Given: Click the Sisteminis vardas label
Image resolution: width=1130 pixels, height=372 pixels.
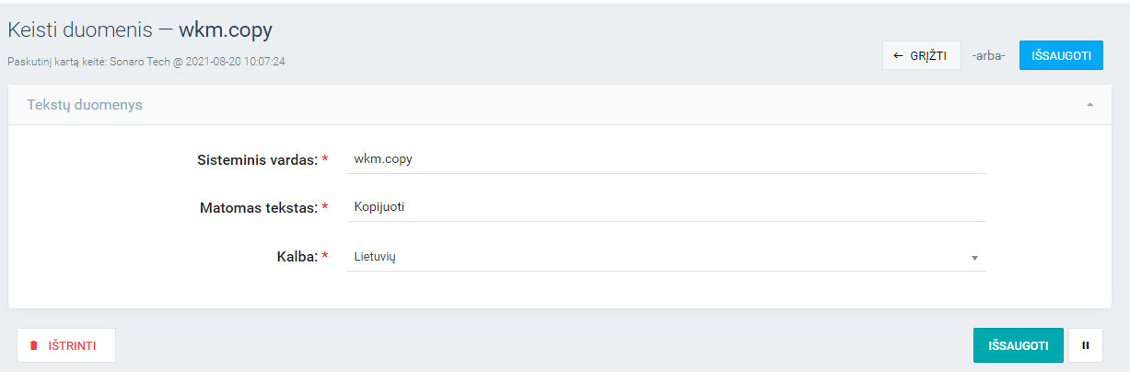Looking at the screenshot, I should point(257,159).
